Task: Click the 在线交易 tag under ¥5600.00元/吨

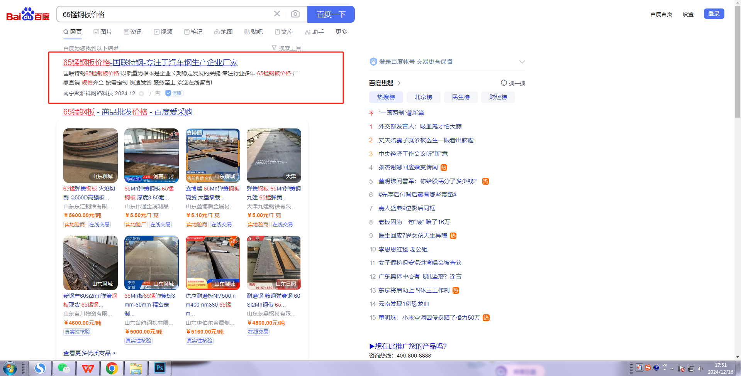Action: pyautogui.click(x=99, y=224)
